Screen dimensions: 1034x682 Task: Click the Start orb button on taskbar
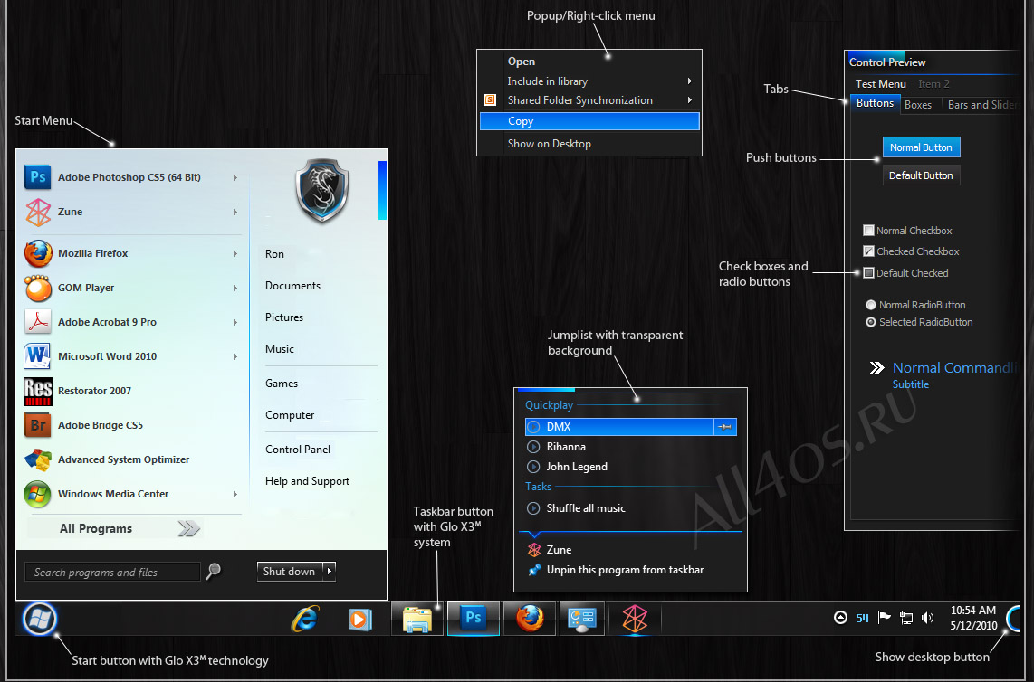point(40,619)
